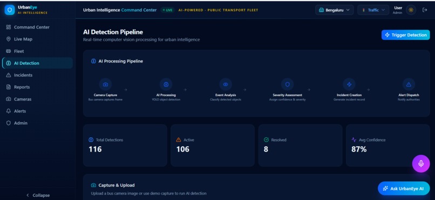Open Cameras menu item
Screen dimensions: 435x200
(x=37, y=99)
